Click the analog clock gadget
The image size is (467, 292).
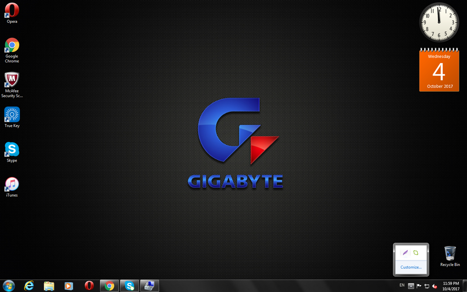pos(439,23)
